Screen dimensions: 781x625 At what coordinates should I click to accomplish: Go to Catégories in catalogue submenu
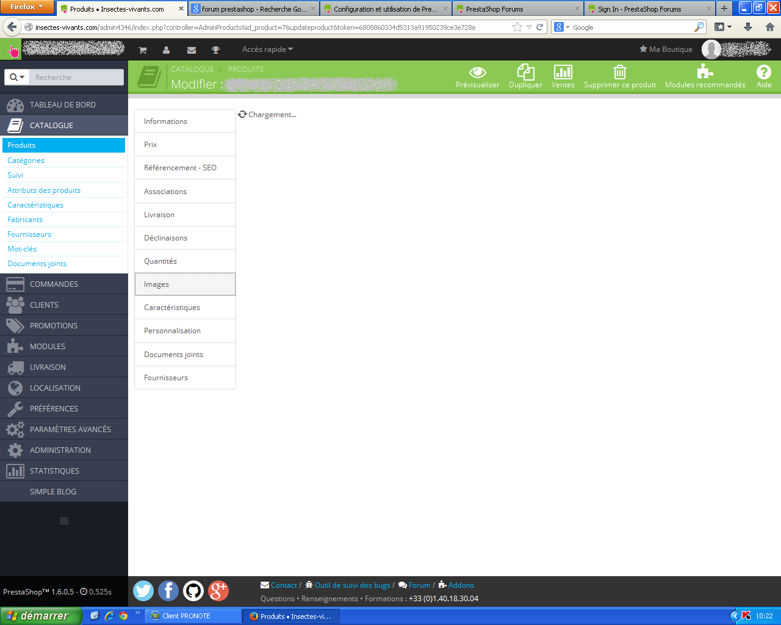click(26, 161)
